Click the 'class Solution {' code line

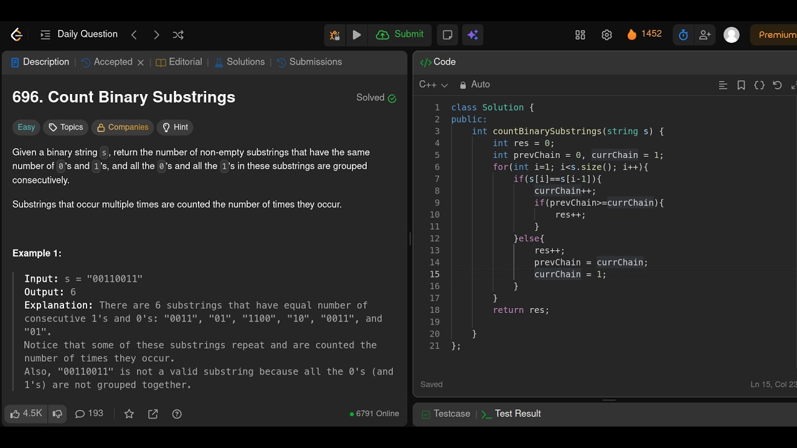(x=493, y=108)
